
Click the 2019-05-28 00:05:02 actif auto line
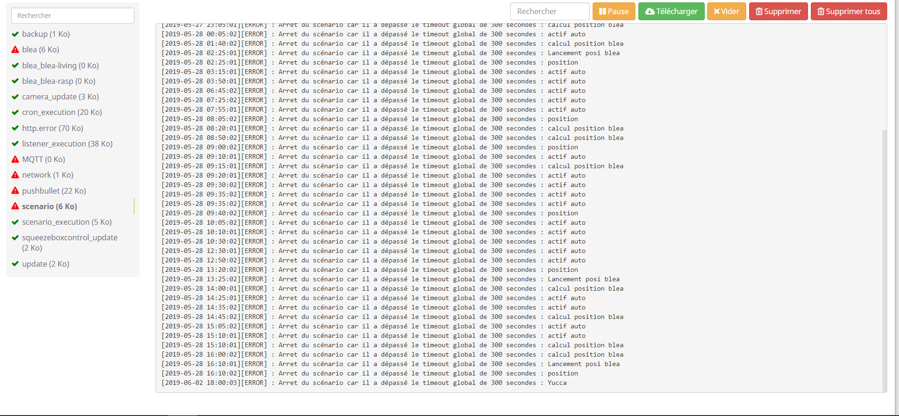coord(373,34)
